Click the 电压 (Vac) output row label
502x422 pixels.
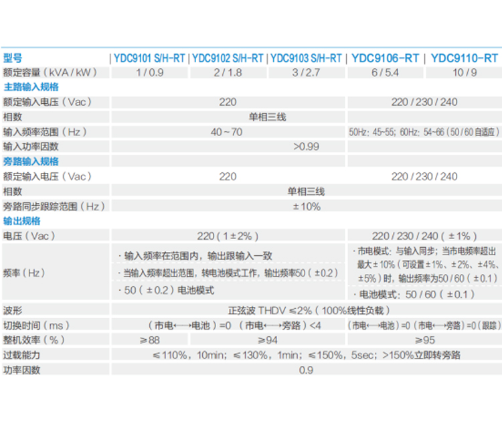29,236
